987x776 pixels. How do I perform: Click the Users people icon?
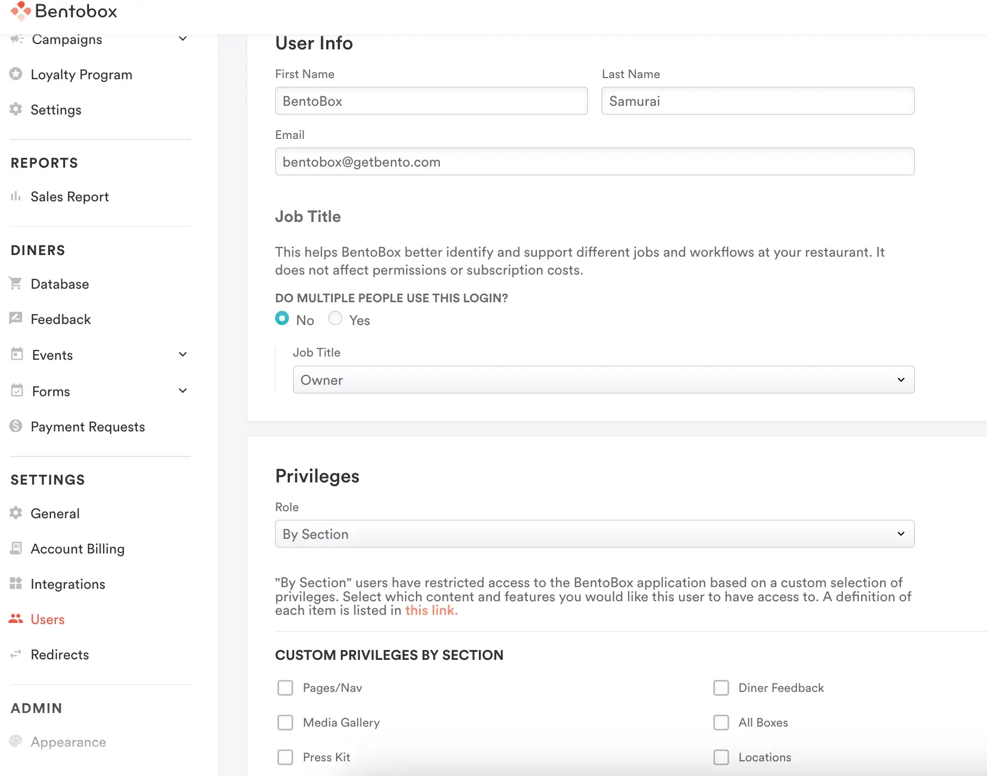tap(16, 619)
